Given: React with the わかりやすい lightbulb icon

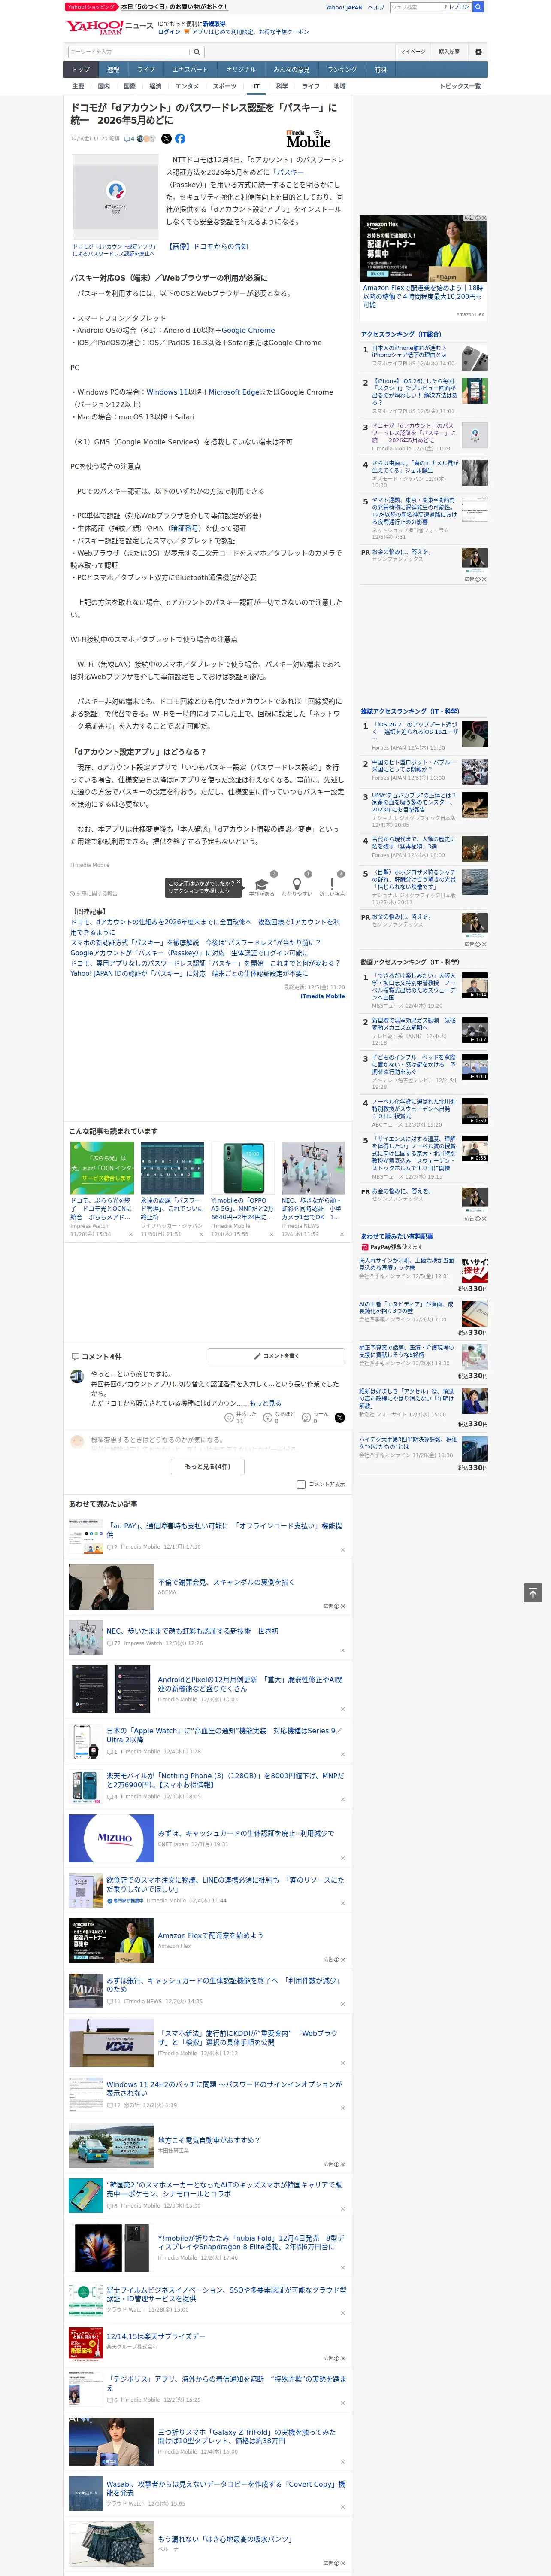Looking at the screenshot, I should (x=296, y=885).
